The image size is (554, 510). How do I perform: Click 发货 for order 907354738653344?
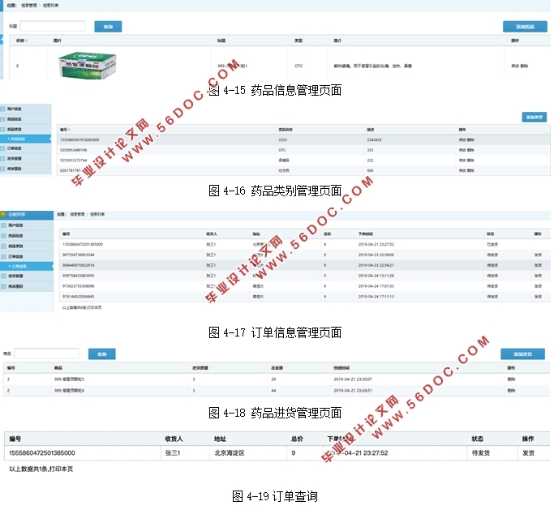538,255
